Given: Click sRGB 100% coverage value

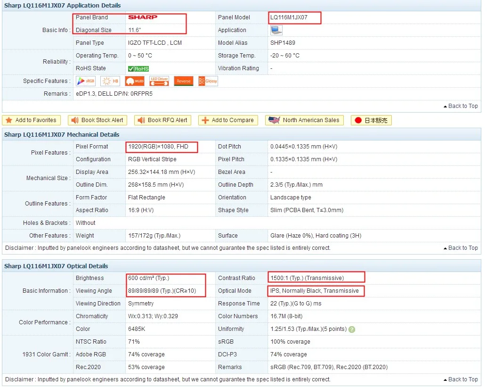Looking at the screenshot, I should pos(290,342).
